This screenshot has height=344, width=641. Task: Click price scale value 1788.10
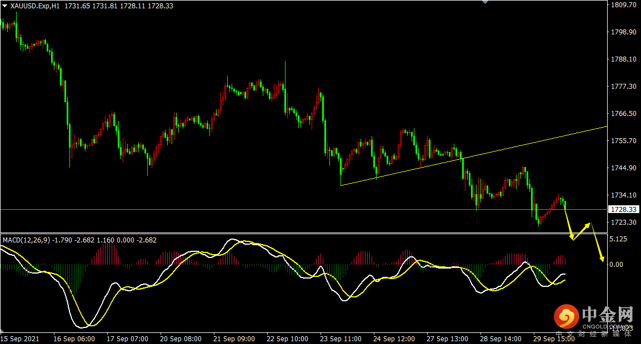(x=623, y=59)
